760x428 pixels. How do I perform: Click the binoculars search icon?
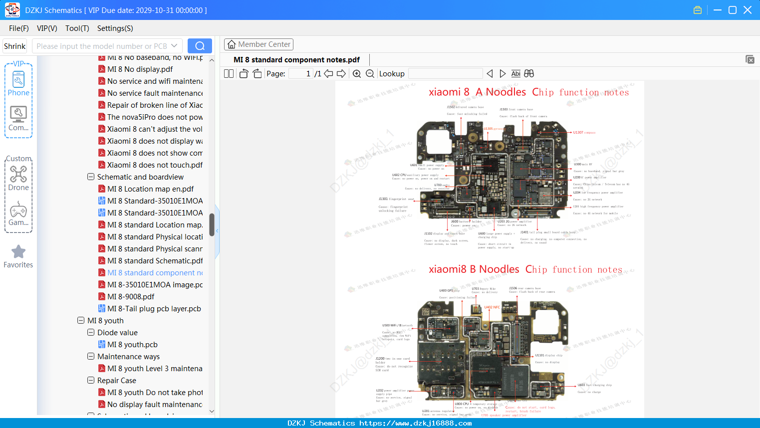tap(529, 74)
